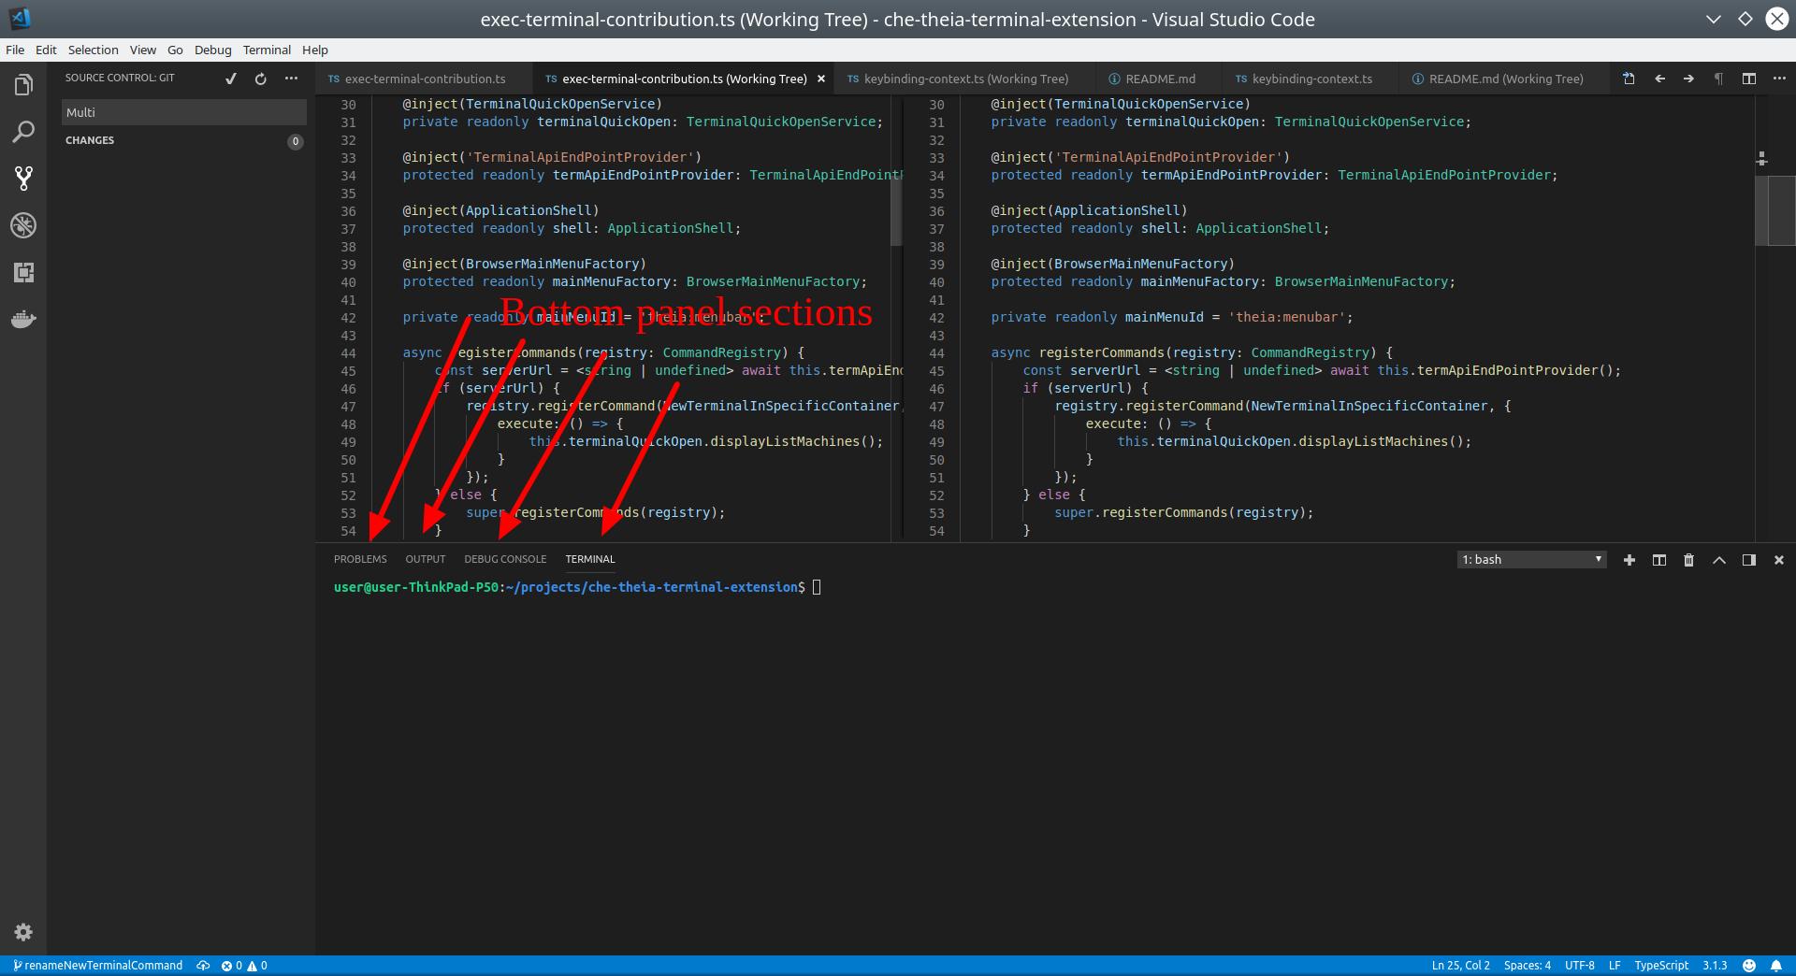Open the Source Control more actions menu
This screenshot has width=1796, height=976.
coord(292,79)
